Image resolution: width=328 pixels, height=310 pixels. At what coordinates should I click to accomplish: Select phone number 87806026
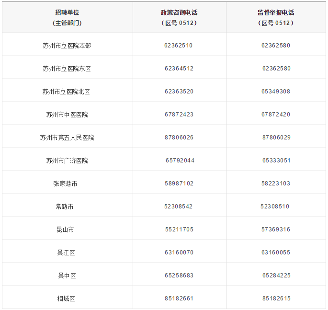(179, 138)
